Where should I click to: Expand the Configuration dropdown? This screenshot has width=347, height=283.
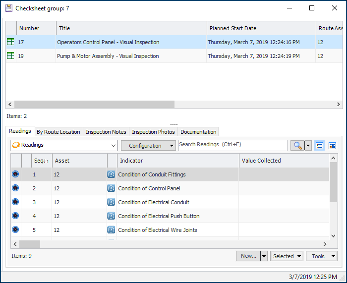coord(148,145)
